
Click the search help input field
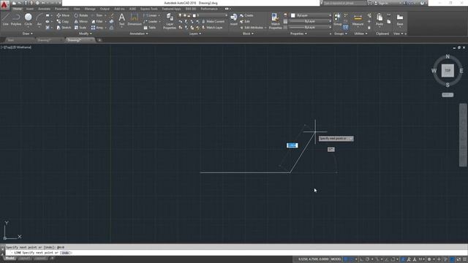[344, 3]
